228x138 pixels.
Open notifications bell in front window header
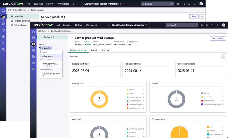[217, 25]
